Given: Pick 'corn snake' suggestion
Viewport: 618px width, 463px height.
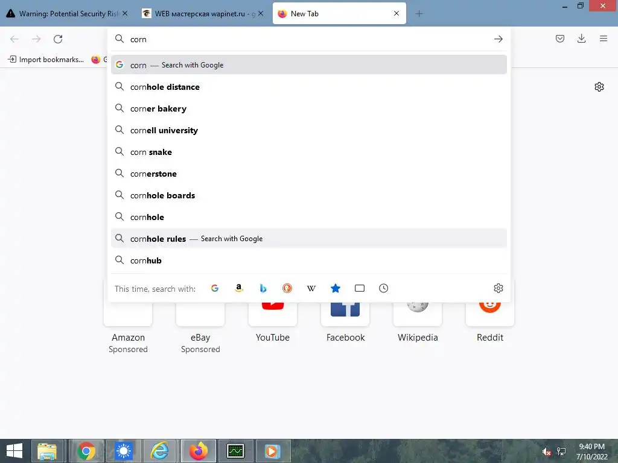Looking at the screenshot, I should click(x=309, y=151).
